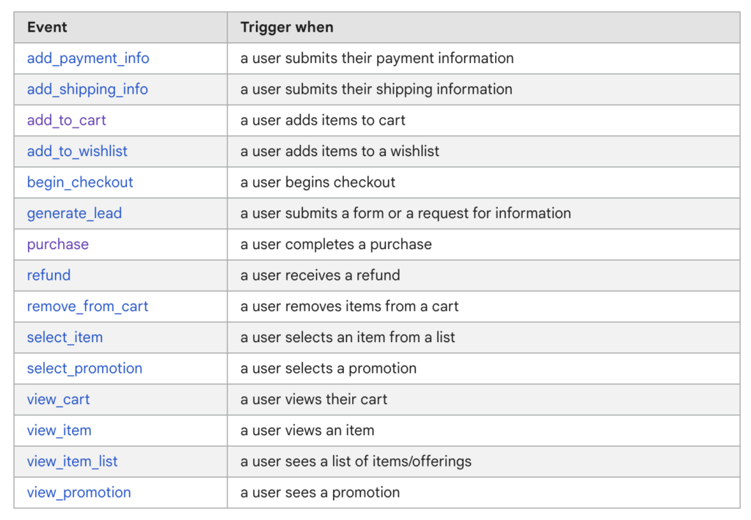Follow the select_promotion link

[x=84, y=368]
